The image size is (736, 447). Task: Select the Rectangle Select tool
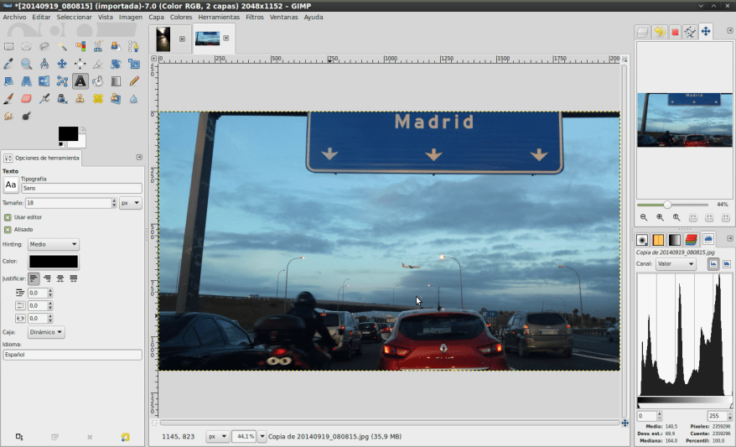pos(9,46)
